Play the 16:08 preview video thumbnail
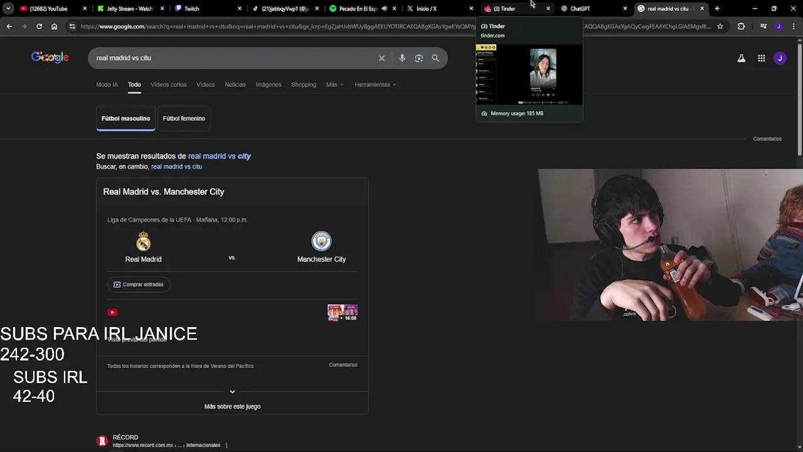This screenshot has height=452, width=803. 343,313
